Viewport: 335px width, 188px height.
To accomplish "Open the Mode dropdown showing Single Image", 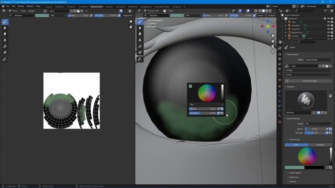I will click(x=318, y=60).
